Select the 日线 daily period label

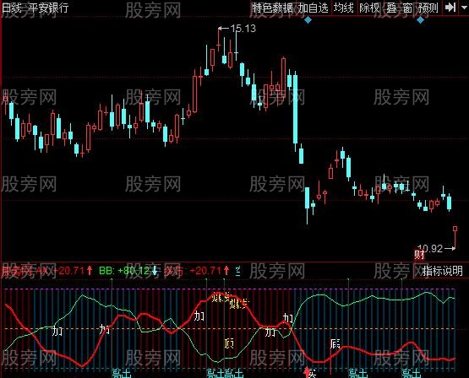point(11,8)
